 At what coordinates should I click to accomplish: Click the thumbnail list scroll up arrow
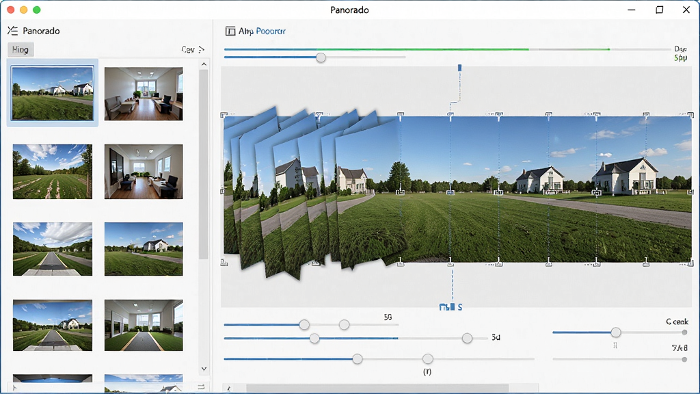[x=204, y=64]
